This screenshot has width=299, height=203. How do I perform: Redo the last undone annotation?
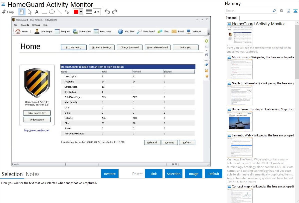(x=115, y=12)
